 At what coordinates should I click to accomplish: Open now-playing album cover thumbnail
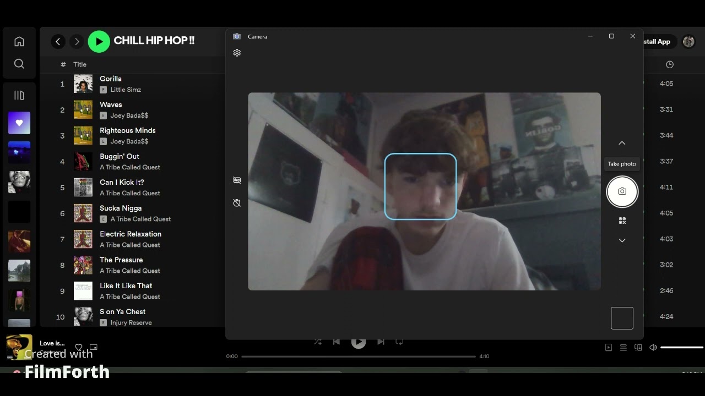(19, 347)
